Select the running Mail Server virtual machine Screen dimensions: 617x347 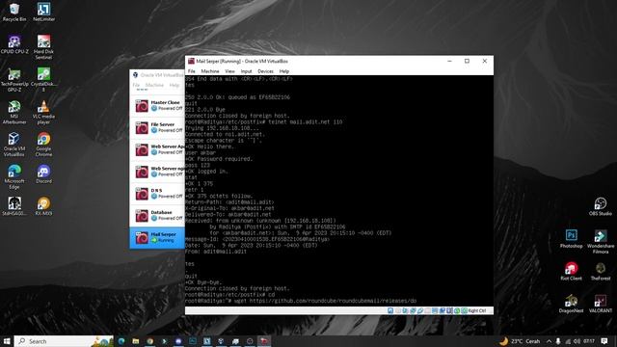pos(157,238)
